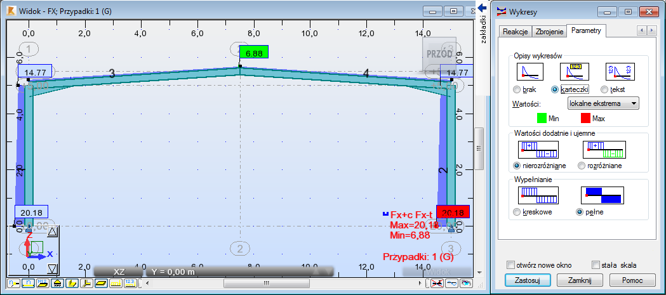The width and height of the screenshot is (666, 295).
Task: Click the XZ projection plane button
Action: point(119,272)
